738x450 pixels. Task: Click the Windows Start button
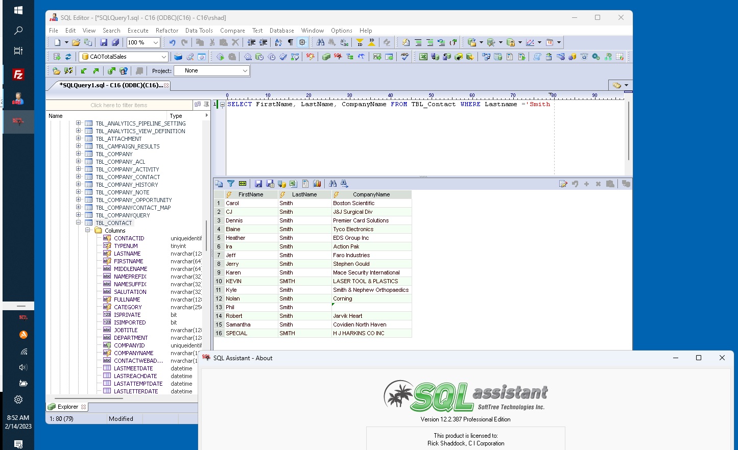[18, 10]
